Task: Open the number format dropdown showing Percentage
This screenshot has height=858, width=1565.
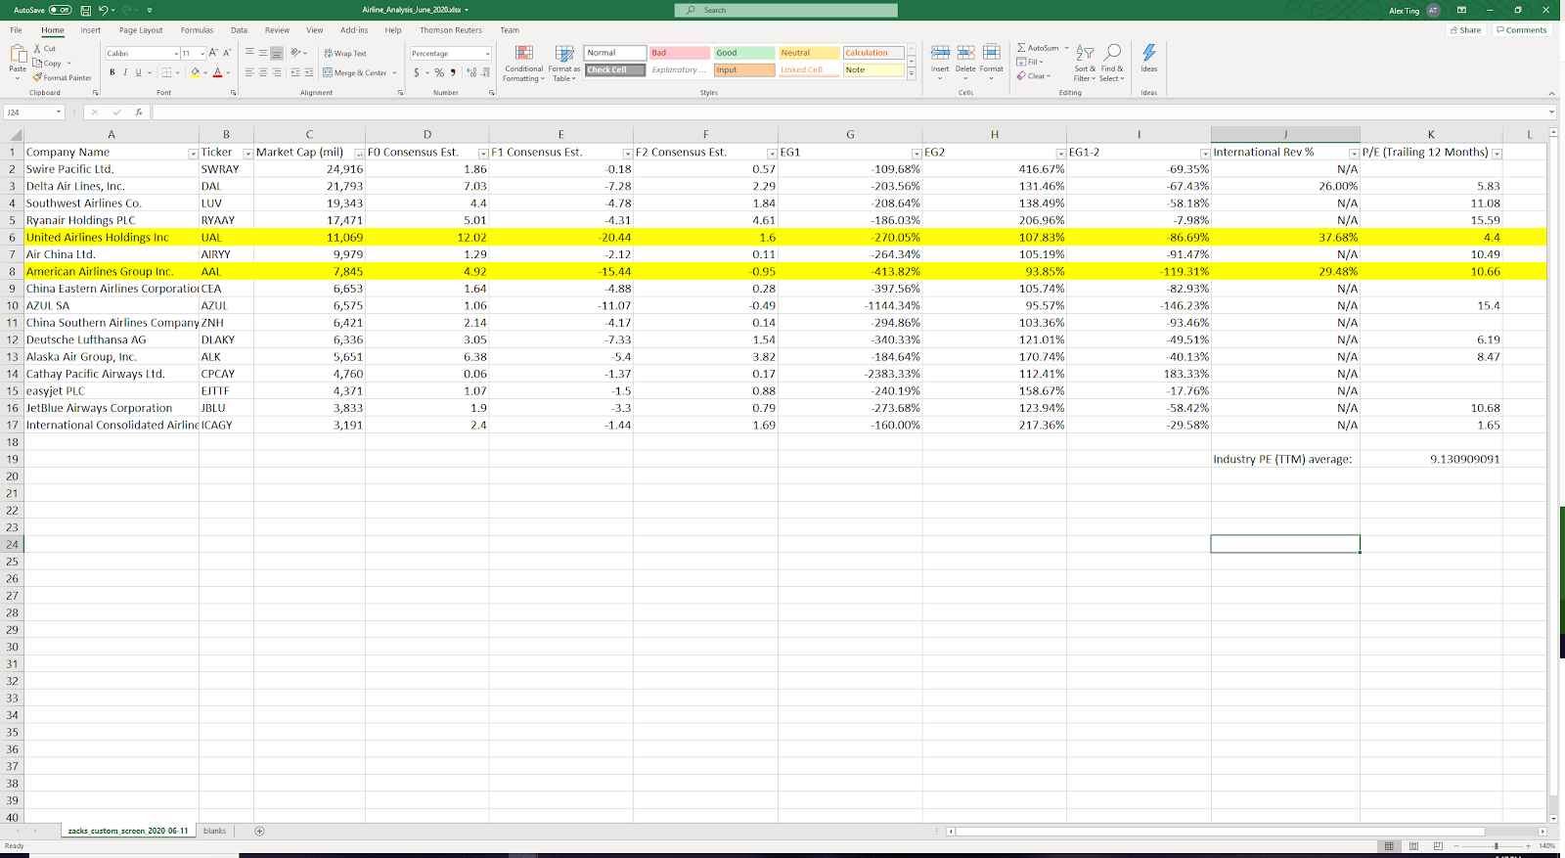Action: coord(487,53)
